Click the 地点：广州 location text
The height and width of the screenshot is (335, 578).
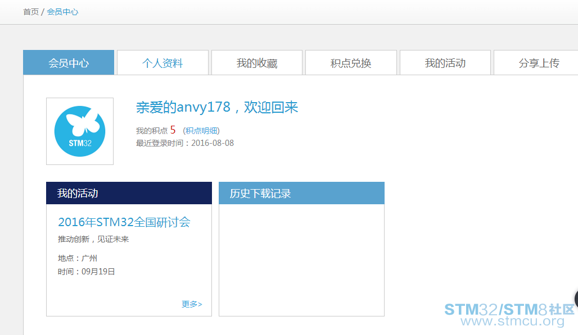(x=78, y=258)
